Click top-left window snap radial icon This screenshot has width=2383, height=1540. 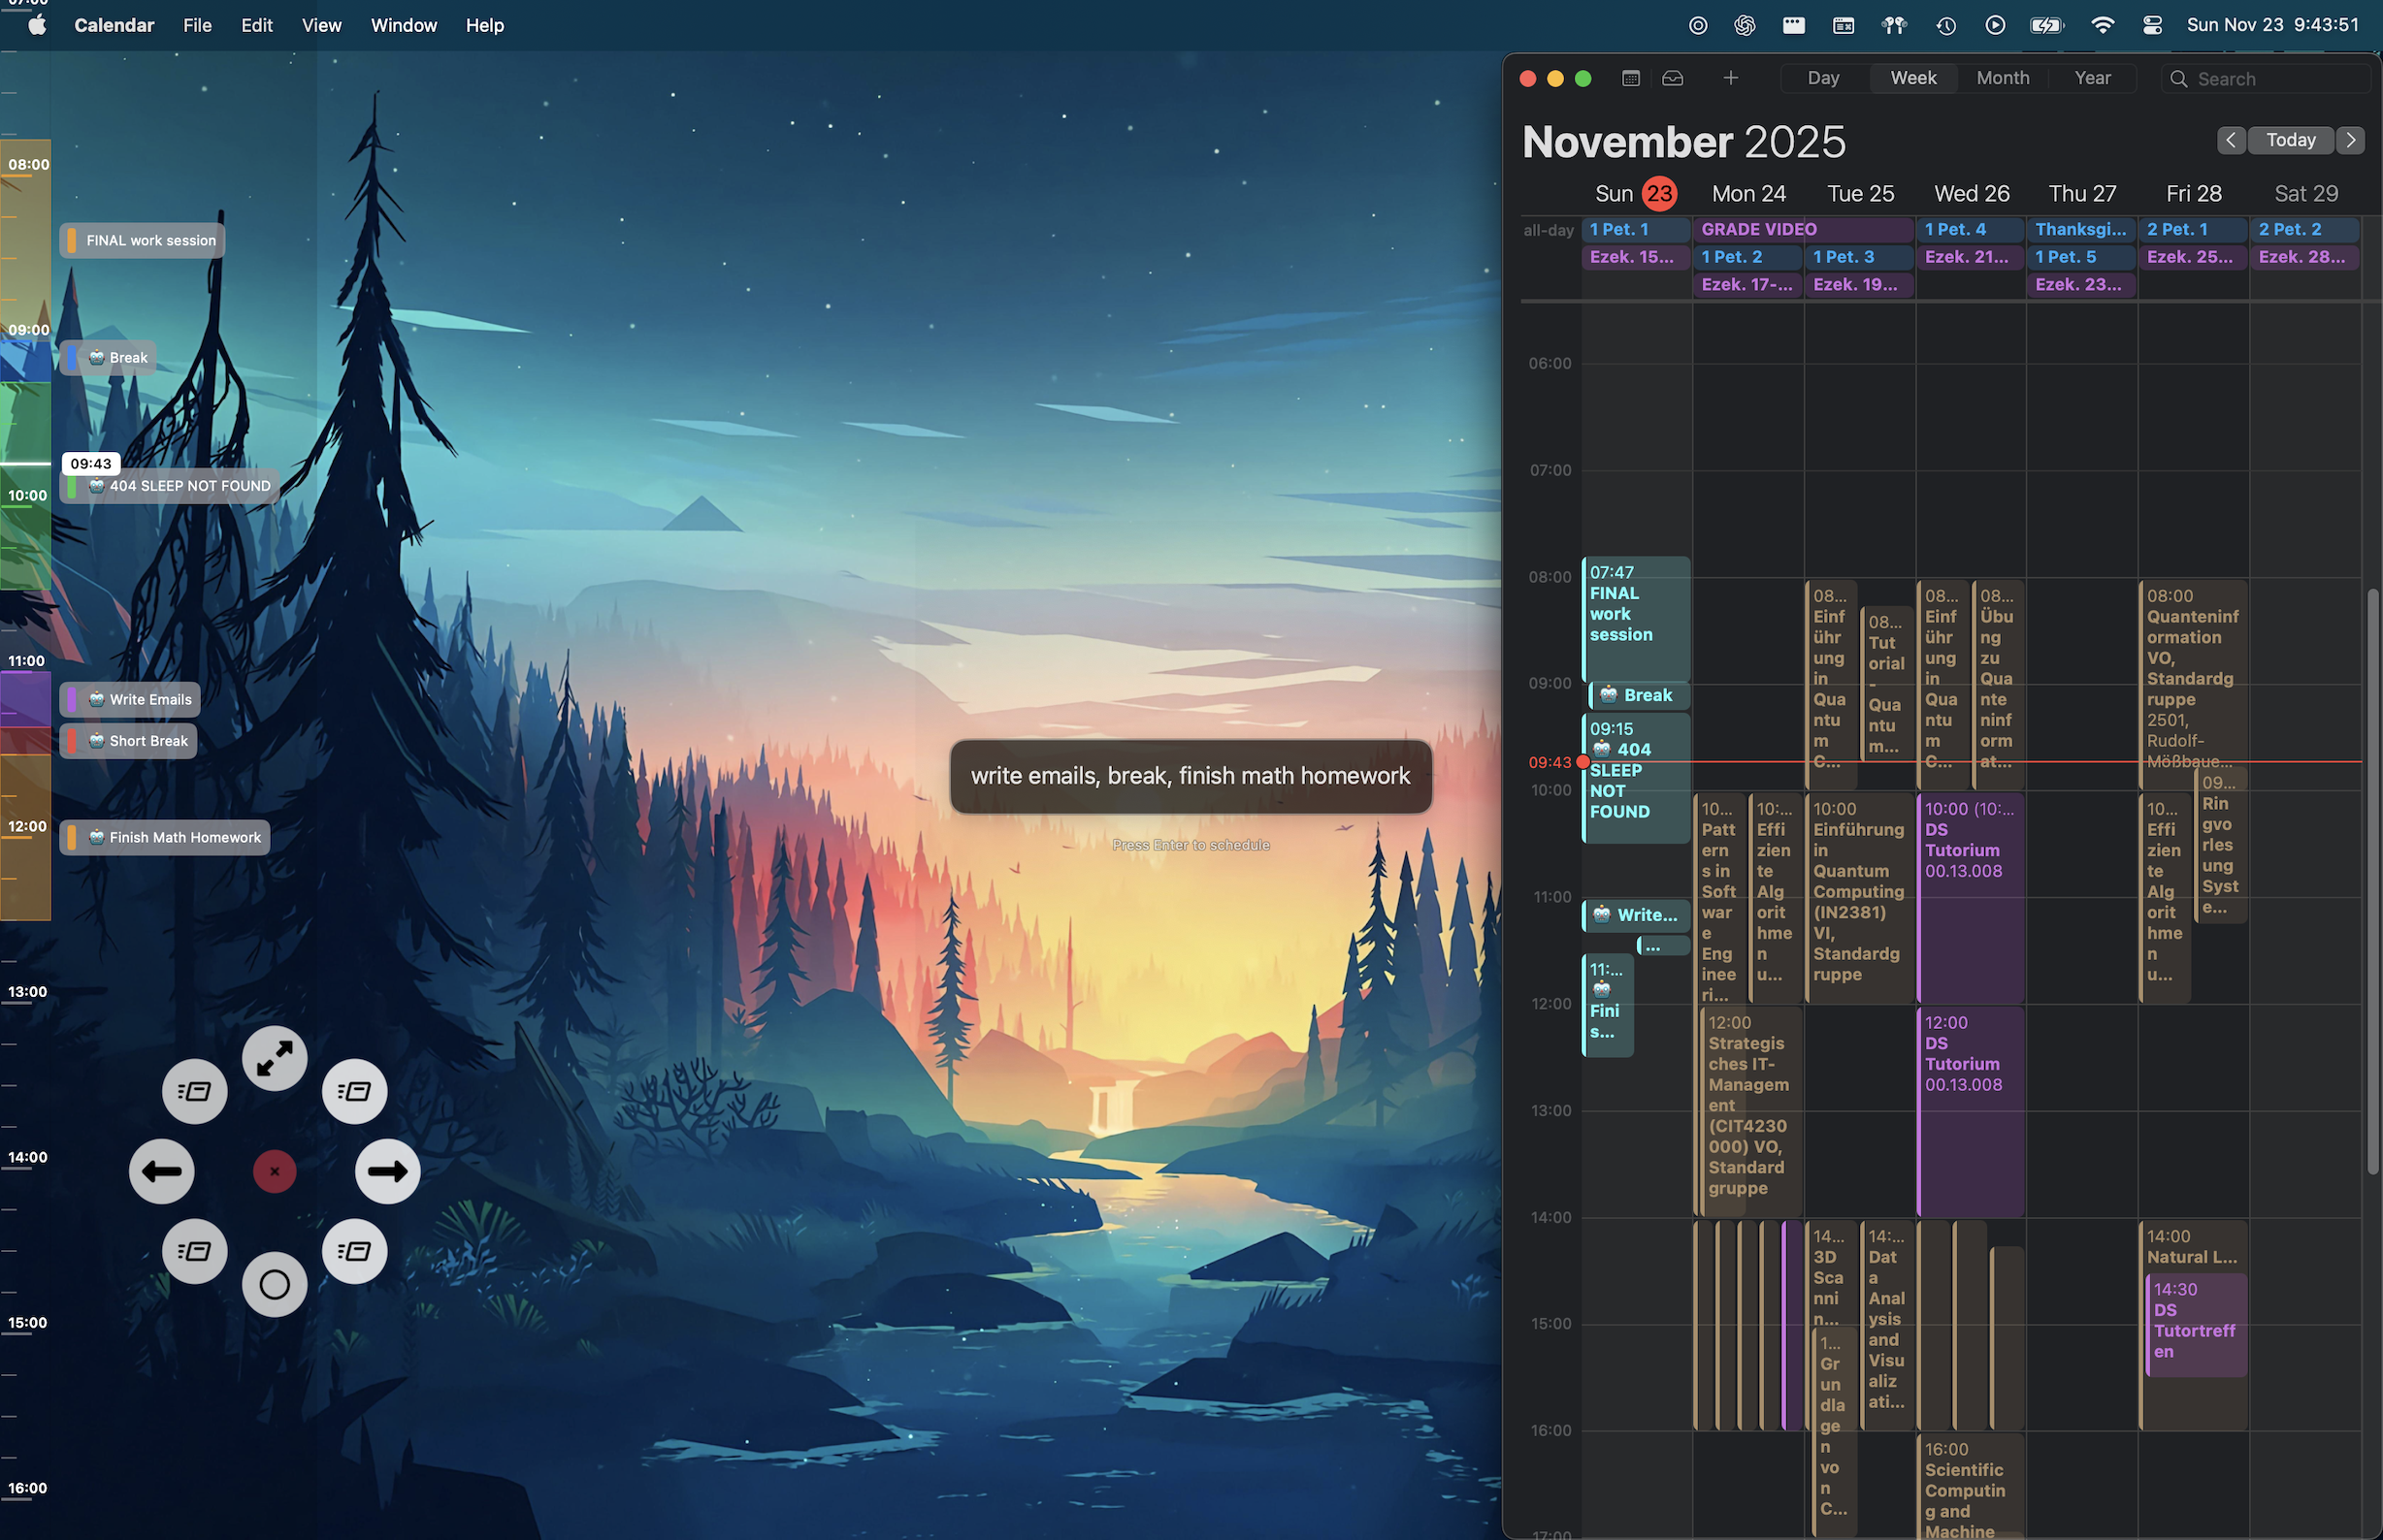(194, 1091)
